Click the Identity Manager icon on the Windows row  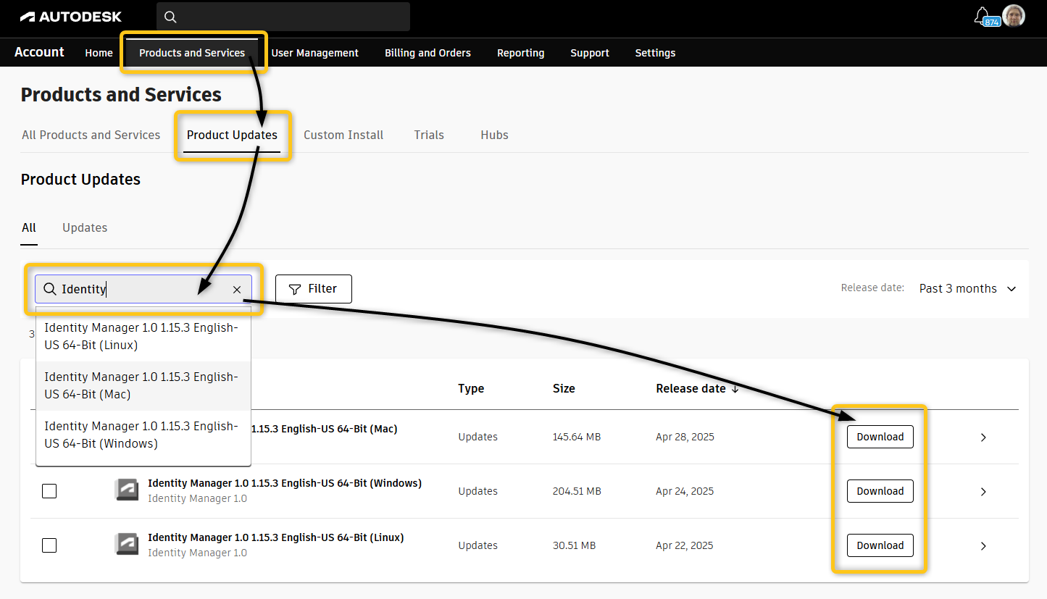tap(127, 490)
